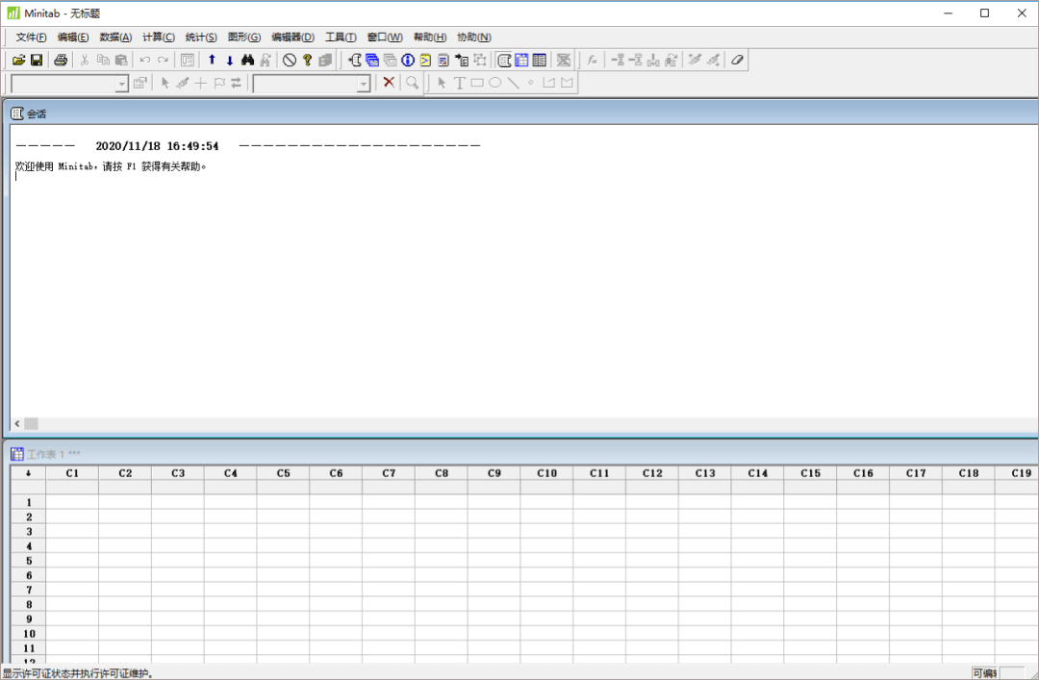Click the Copy icon in toolbar
This screenshot has width=1039, height=680.
coord(103,61)
